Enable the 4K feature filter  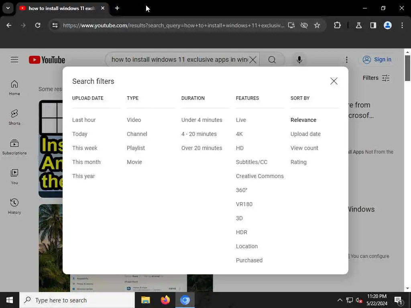[x=239, y=134]
